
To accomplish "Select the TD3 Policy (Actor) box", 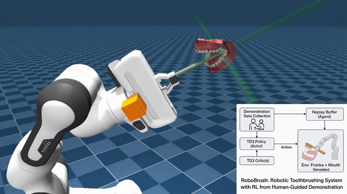I will 257,144.
